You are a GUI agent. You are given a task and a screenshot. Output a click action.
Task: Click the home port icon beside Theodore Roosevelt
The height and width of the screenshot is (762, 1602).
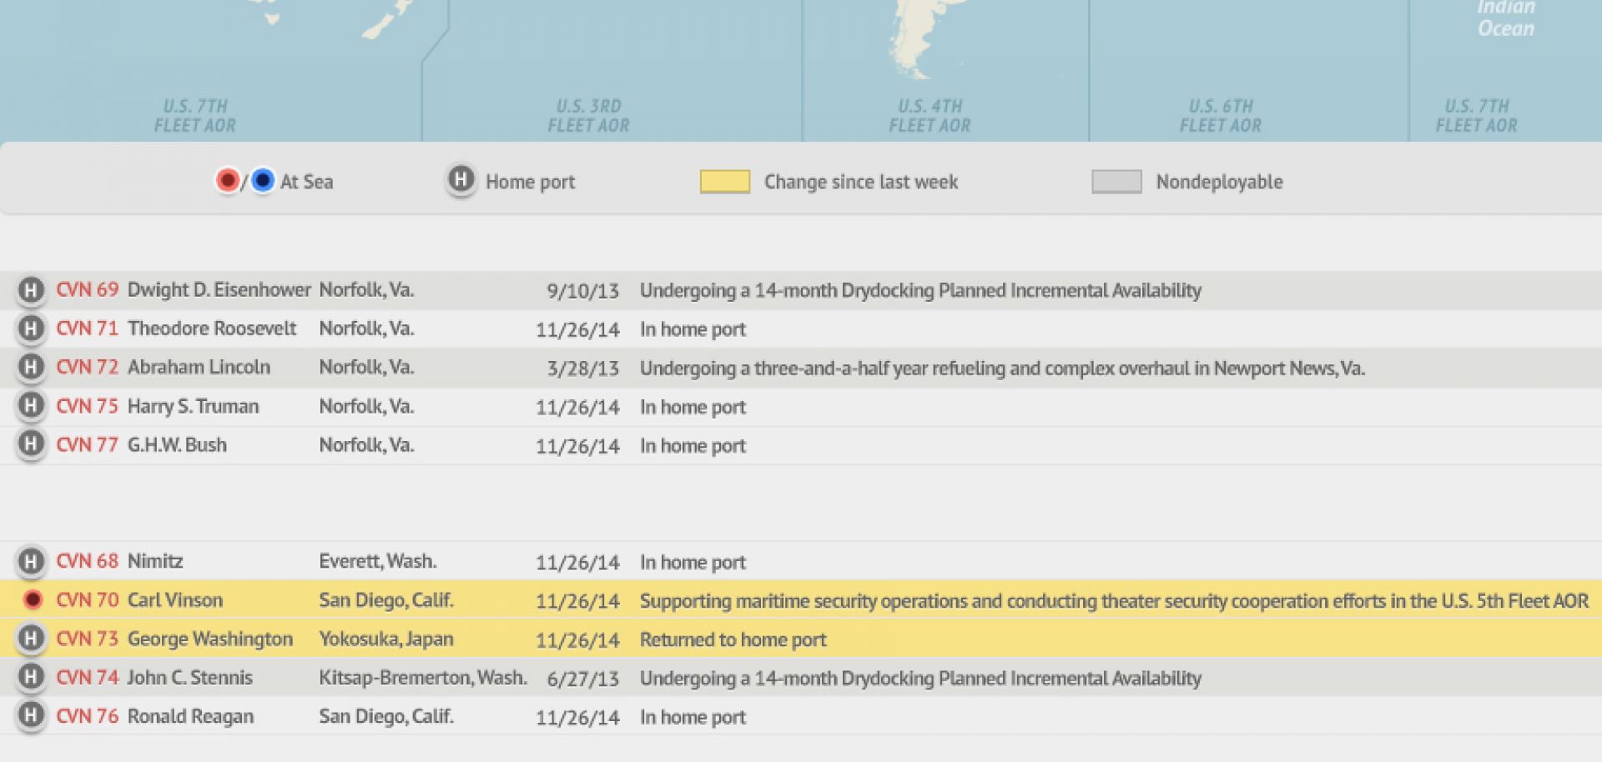[x=31, y=328]
